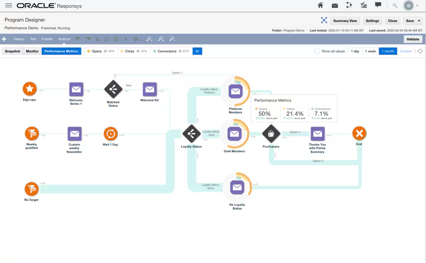426x263 pixels.
Task: Open the Summary View button
Action: (345, 21)
